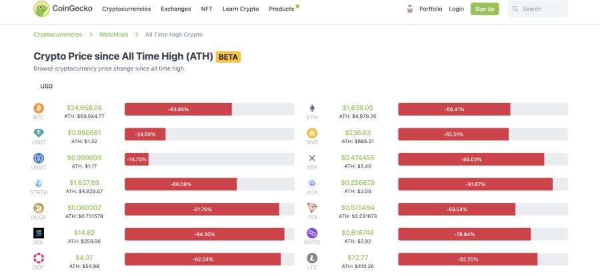Click the SOL -94.30% bar
Image resolution: width=600 pixels, height=276 pixels.
(x=210, y=234)
